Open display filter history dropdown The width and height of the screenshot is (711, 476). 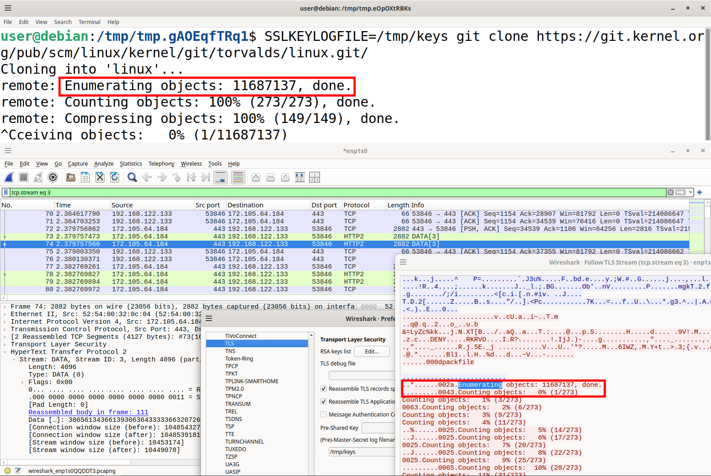pos(691,192)
